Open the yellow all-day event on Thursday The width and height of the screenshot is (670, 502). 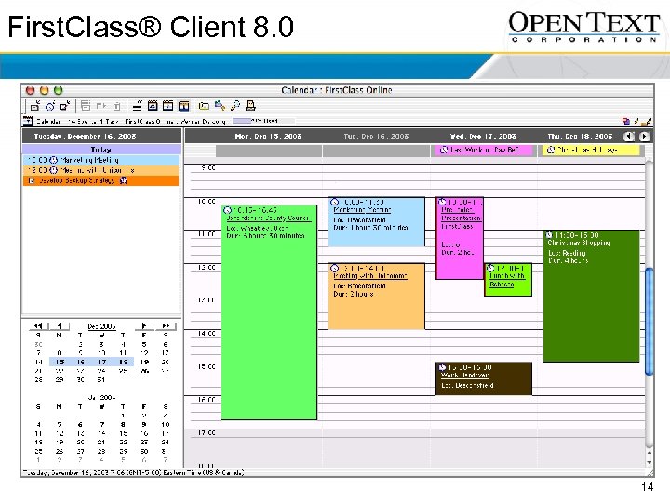point(591,150)
